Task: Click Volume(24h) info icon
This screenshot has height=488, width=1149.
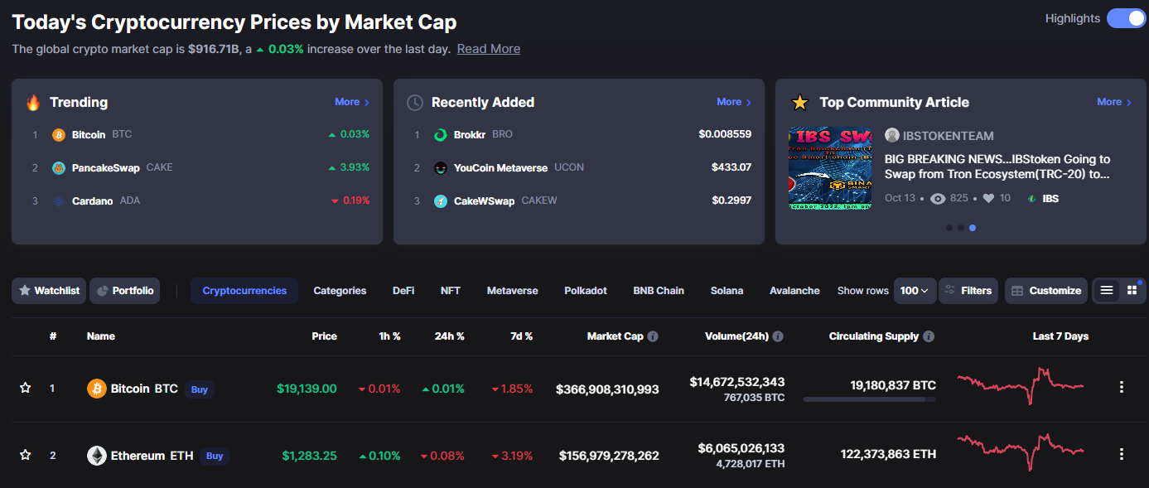Action: (778, 336)
